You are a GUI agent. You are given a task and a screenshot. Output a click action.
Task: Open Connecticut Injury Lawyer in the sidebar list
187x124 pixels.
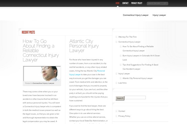point(129,42)
